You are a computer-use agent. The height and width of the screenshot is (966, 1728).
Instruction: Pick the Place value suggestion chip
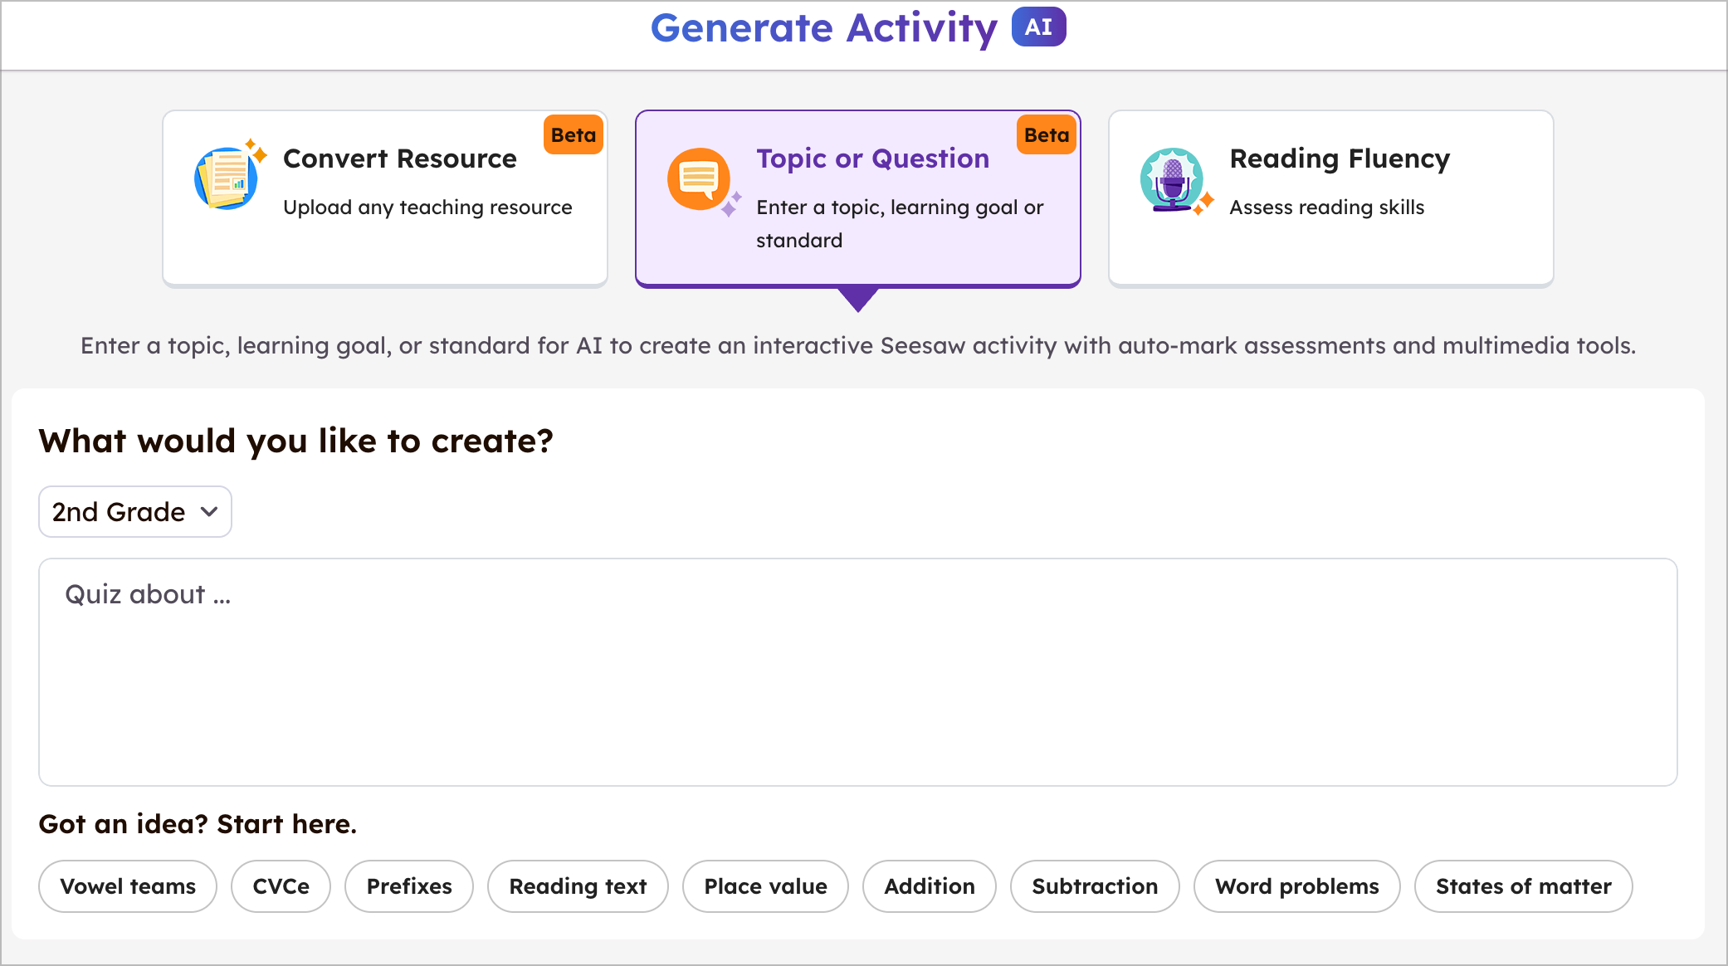click(x=765, y=886)
